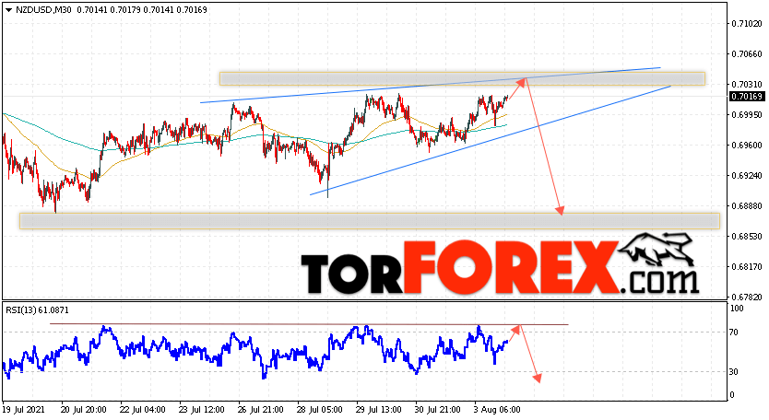Click the RSI scale value 100

click(x=737, y=309)
